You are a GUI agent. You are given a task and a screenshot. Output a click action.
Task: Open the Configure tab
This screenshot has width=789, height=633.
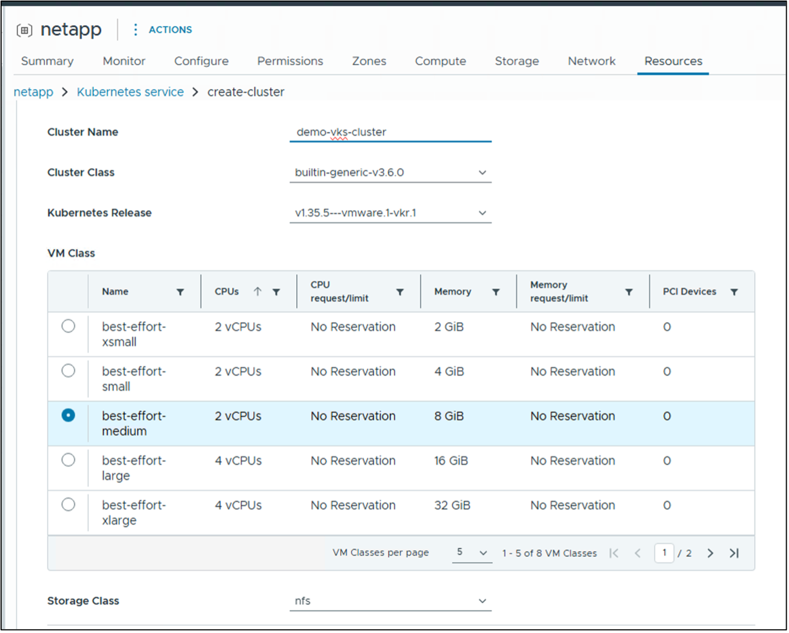(201, 61)
